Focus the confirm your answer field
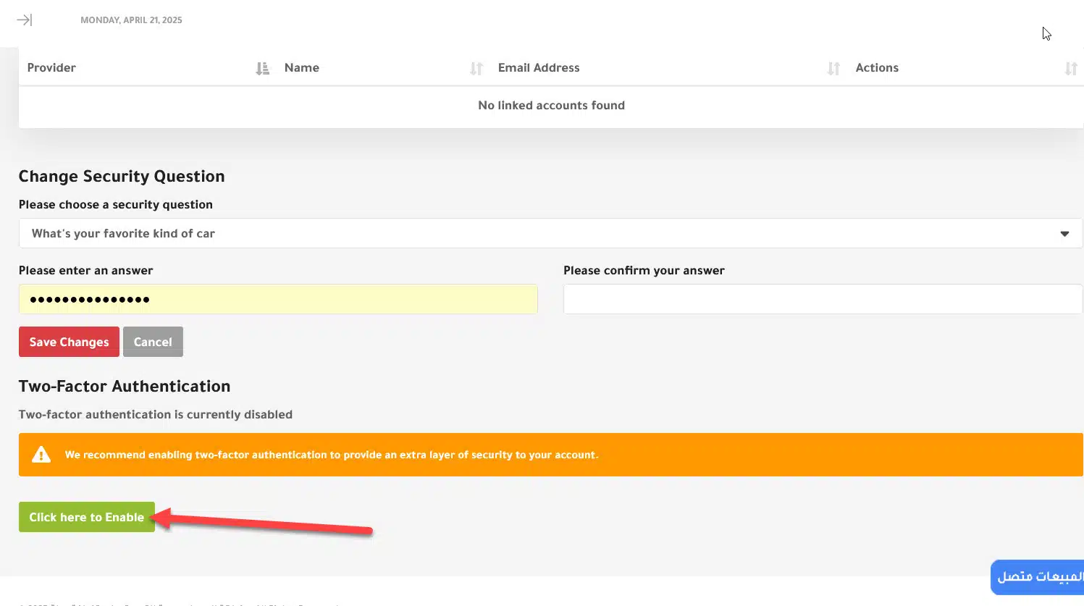This screenshot has height=606, width=1084. click(x=823, y=299)
